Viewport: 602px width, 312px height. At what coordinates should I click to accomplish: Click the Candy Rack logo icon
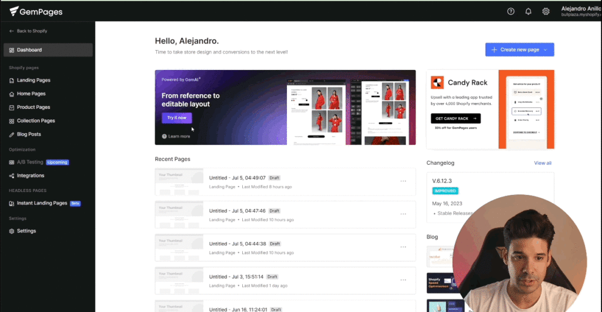pos(437,82)
